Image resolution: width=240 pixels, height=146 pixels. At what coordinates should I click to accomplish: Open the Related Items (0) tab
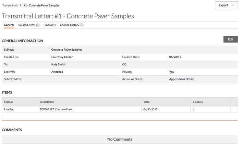[x=29, y=25]
